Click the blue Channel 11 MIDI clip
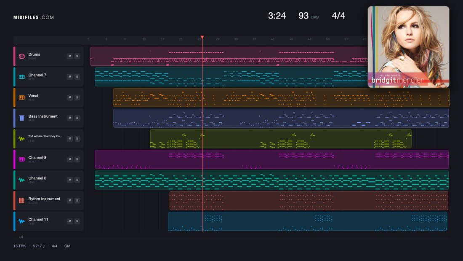 click(308, 221)
